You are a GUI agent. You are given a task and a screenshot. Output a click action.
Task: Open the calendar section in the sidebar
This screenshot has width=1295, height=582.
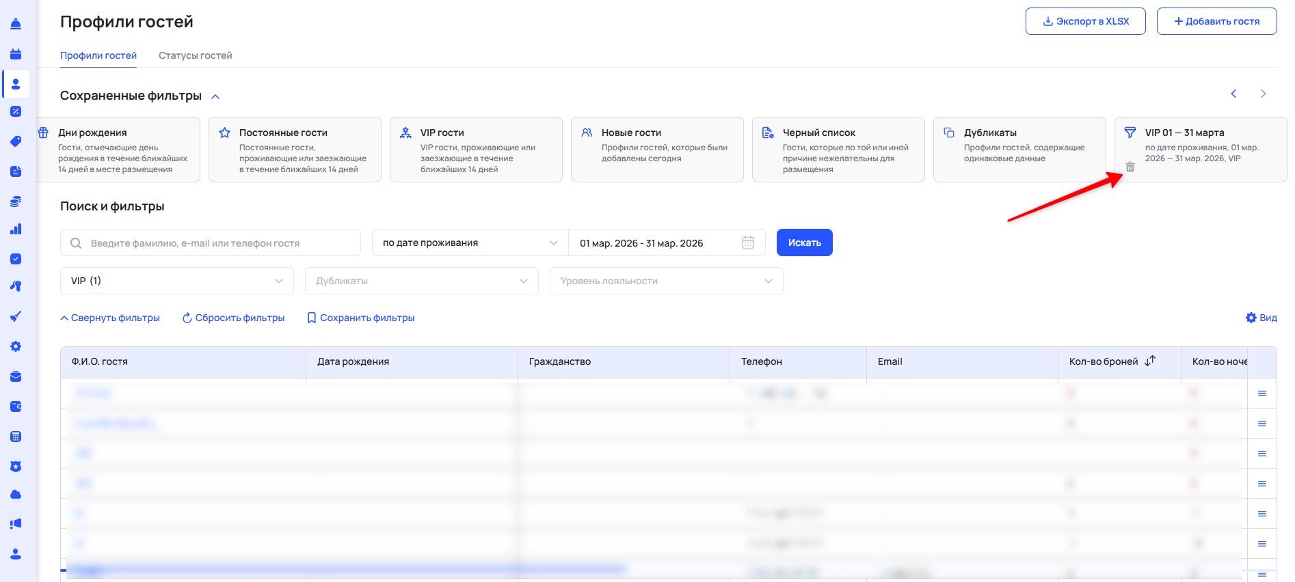pos(16,54)
